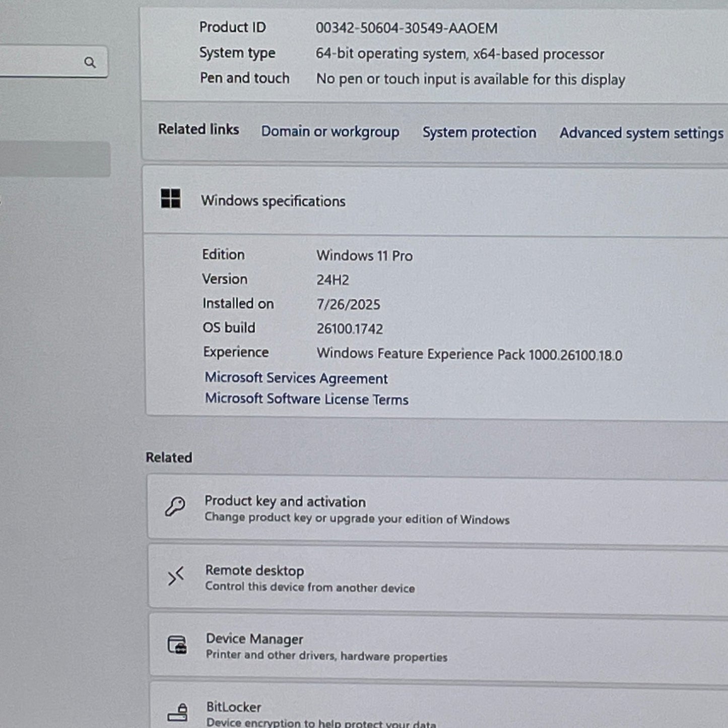Click the Remote desktop arrows icon
This screenshot has width=728, height=728.
176,576
